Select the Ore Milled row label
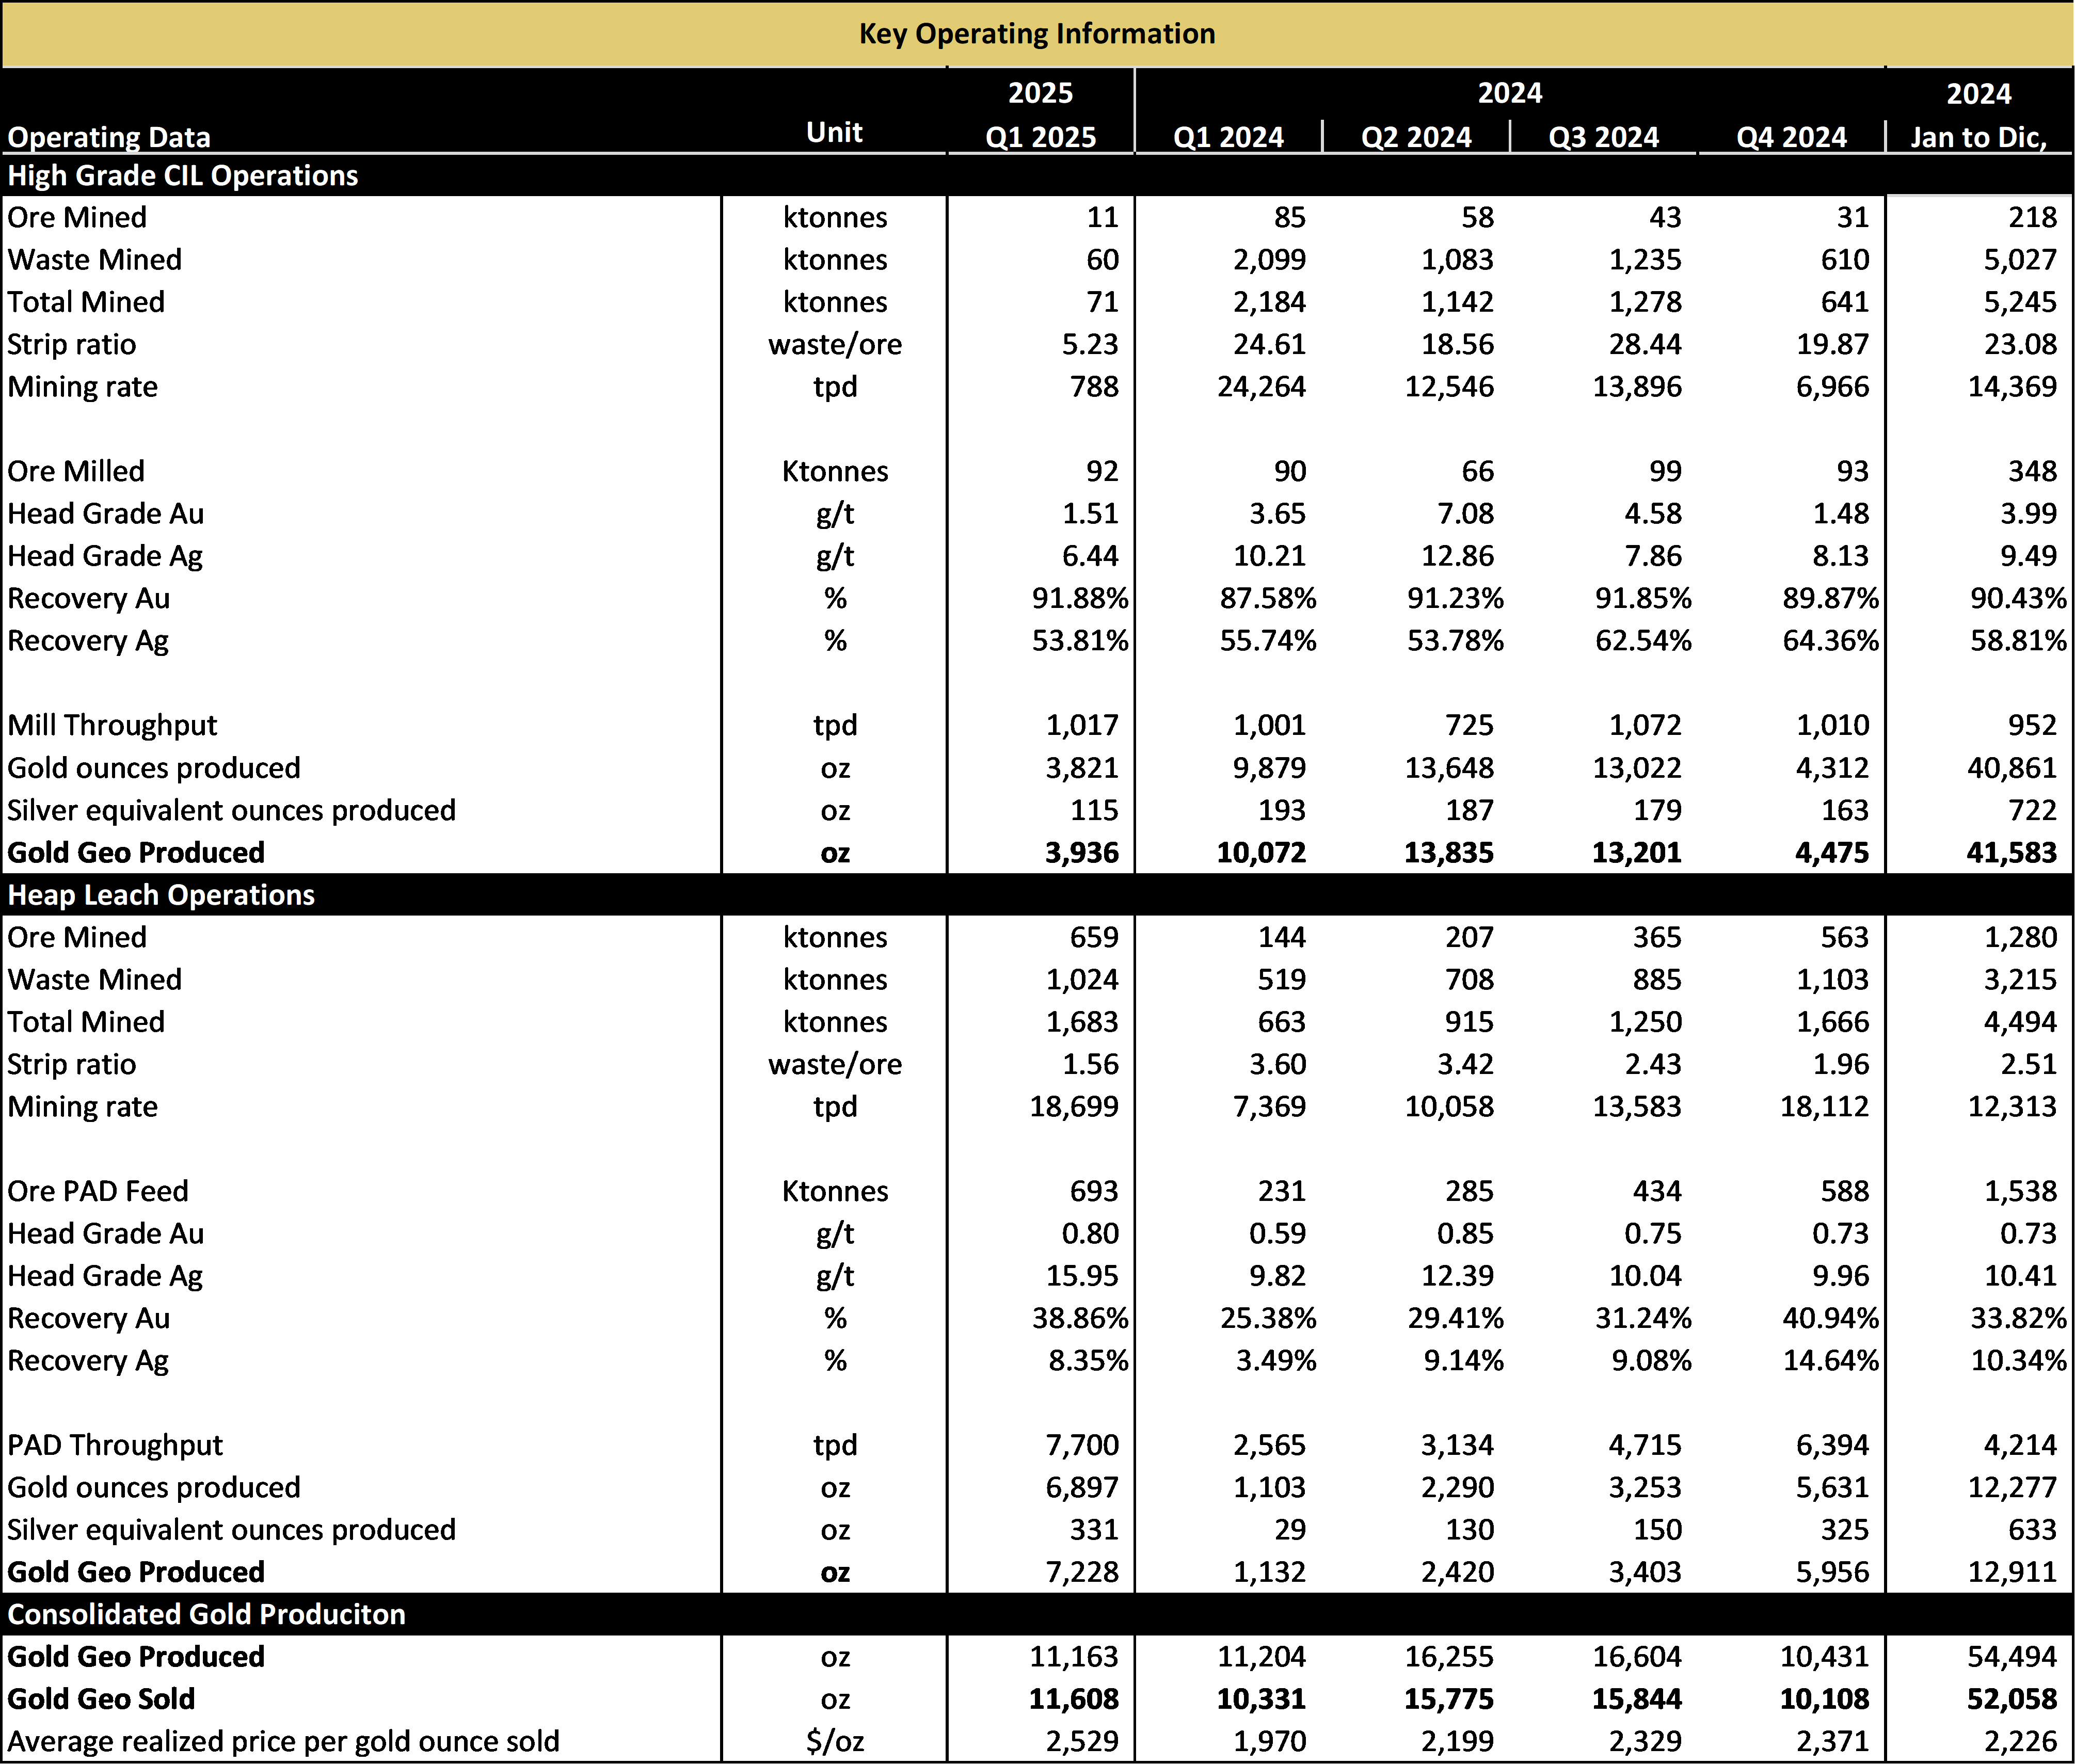Image resolution: width=2075 pixels, height=1764 pixels. point(76,471)
